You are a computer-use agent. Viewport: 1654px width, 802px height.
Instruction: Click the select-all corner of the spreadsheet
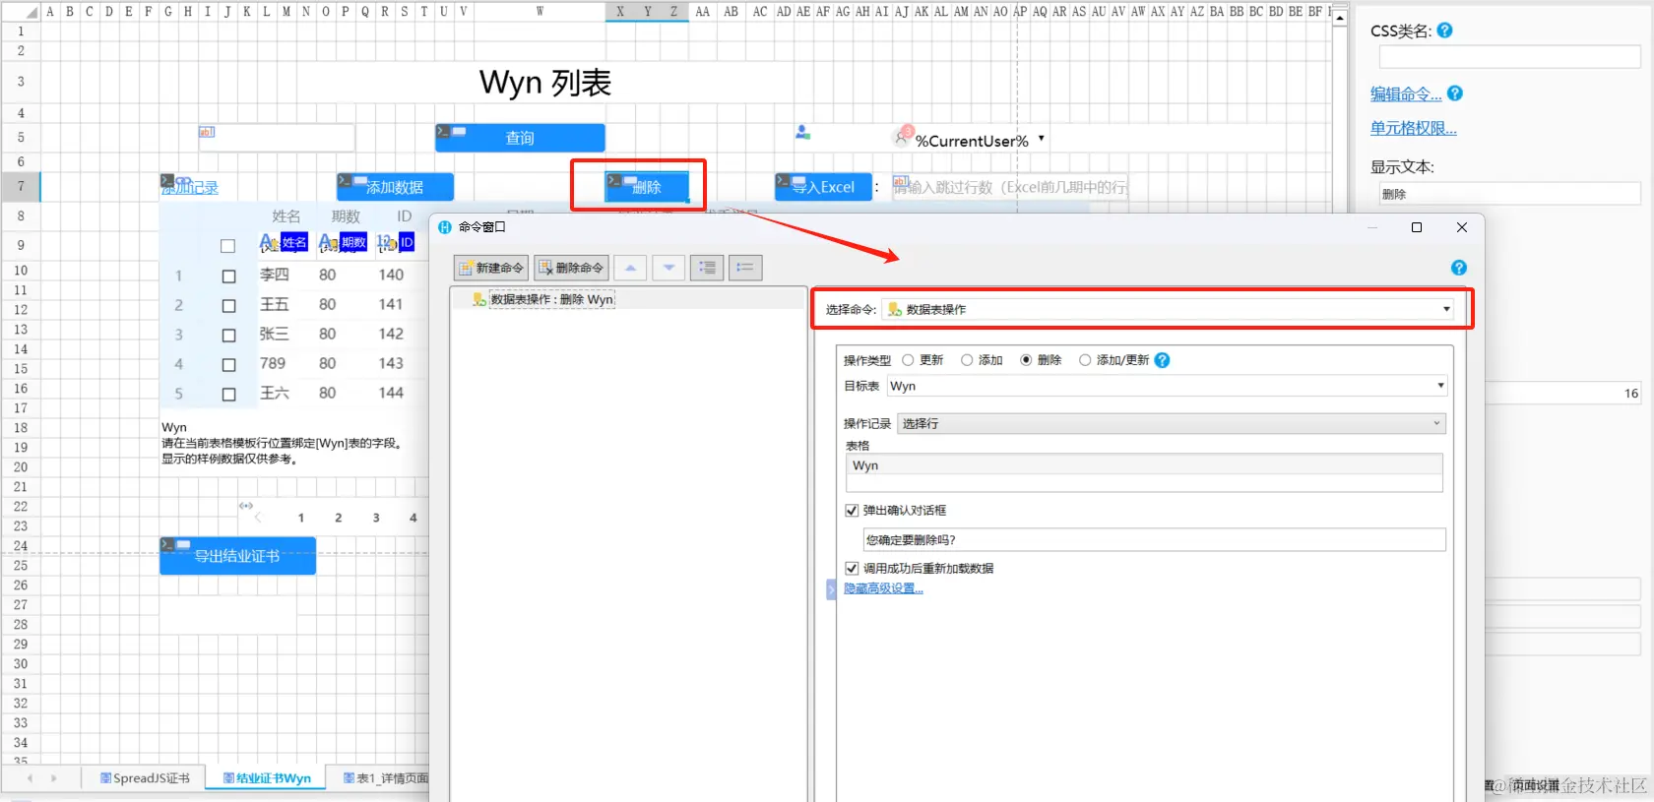click(x=21, y=12)
